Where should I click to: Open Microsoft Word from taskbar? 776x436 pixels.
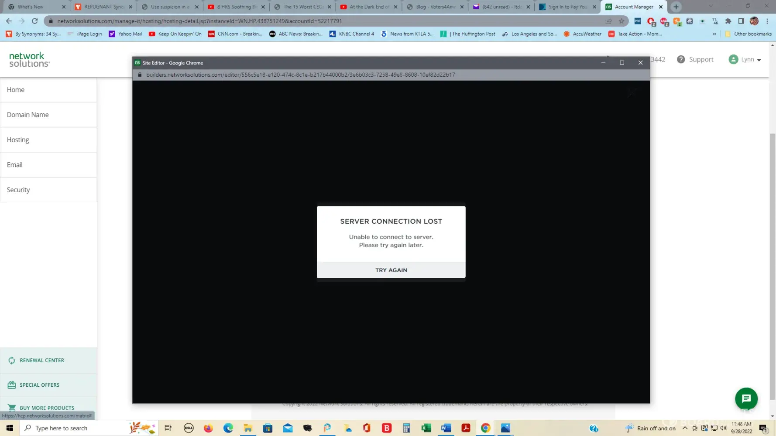click(x=446, y=428)
